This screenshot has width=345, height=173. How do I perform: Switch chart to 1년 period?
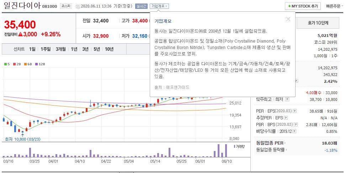point(74,49)
